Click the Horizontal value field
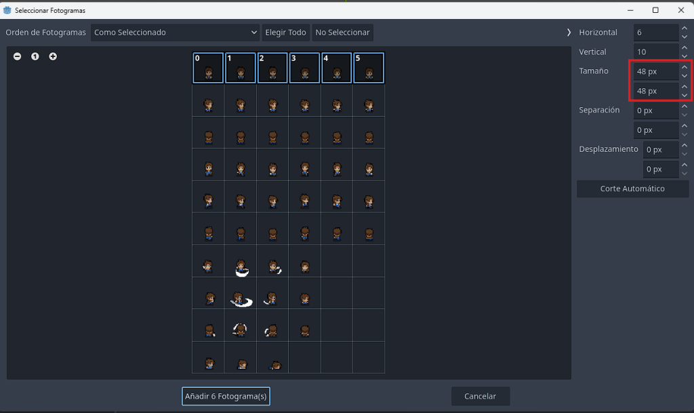 [655, 33]
